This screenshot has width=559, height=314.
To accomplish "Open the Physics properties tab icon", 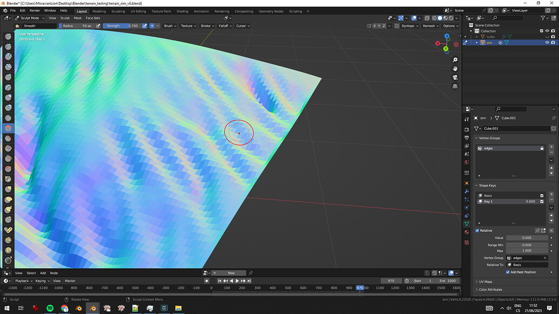I will [467, 208].
